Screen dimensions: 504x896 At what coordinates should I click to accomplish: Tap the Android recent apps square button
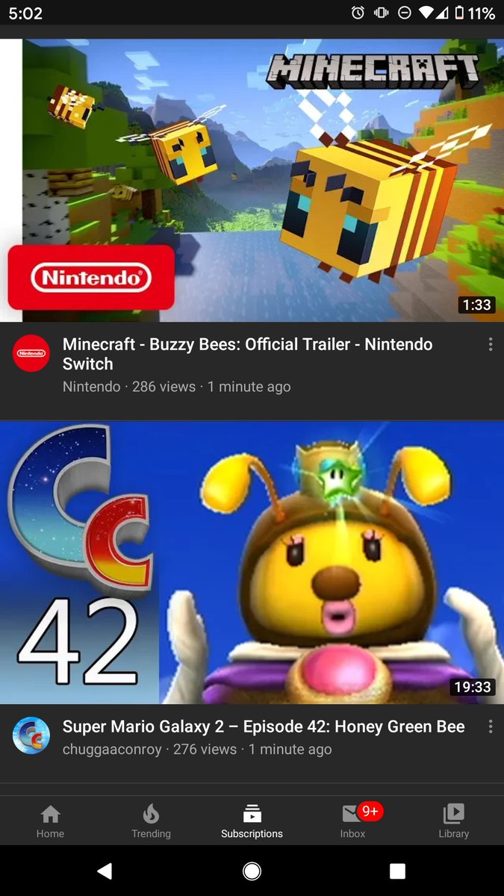tap(398, 871)
